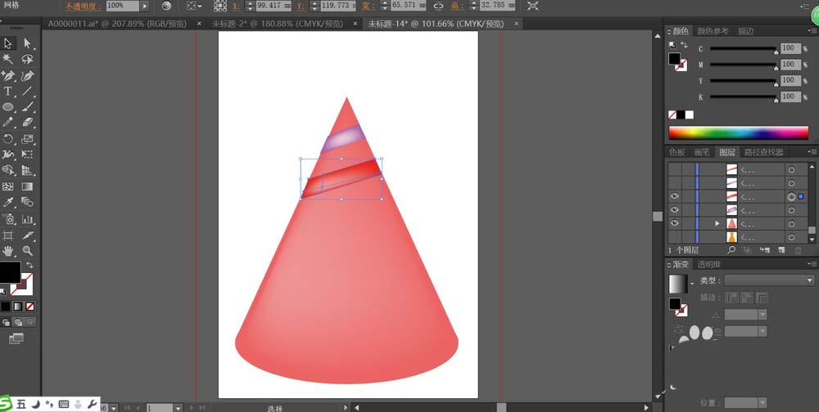Select the Paintbrush tool
This screenshot has width=819, height=412.
(27, 107)
